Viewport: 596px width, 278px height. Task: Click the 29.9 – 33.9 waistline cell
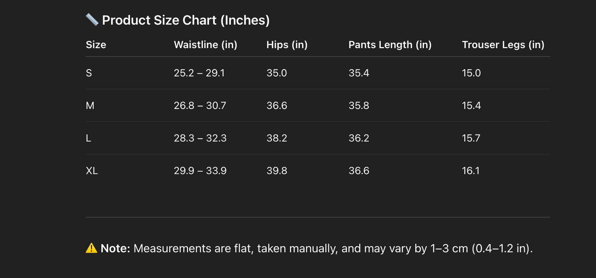[x=200, y=171]
